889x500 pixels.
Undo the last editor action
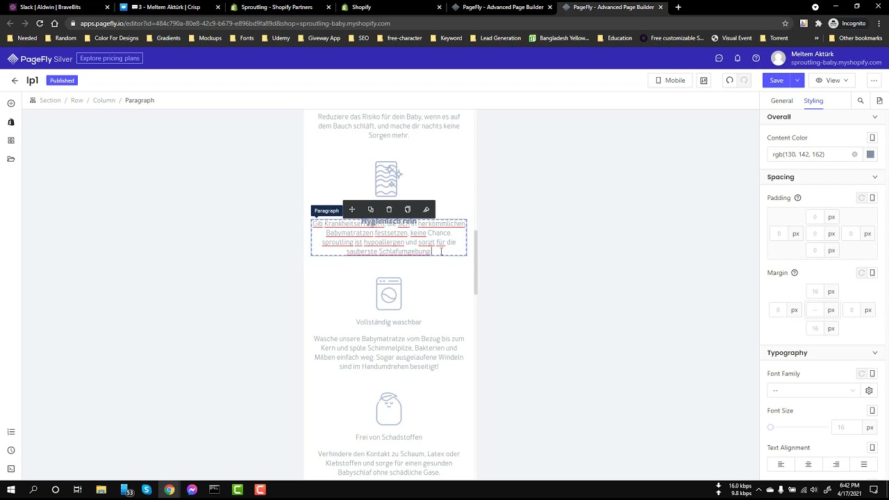[x=729, y=81]
